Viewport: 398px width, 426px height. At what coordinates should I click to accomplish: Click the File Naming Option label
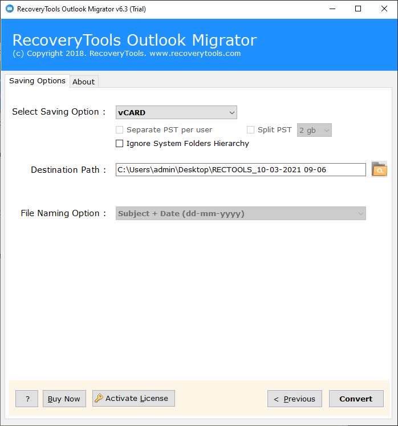(63, 213)
